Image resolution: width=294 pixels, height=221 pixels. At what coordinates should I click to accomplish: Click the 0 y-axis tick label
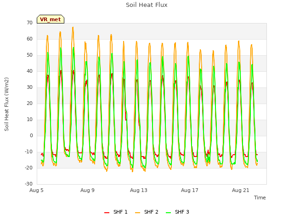click(31, 136)
